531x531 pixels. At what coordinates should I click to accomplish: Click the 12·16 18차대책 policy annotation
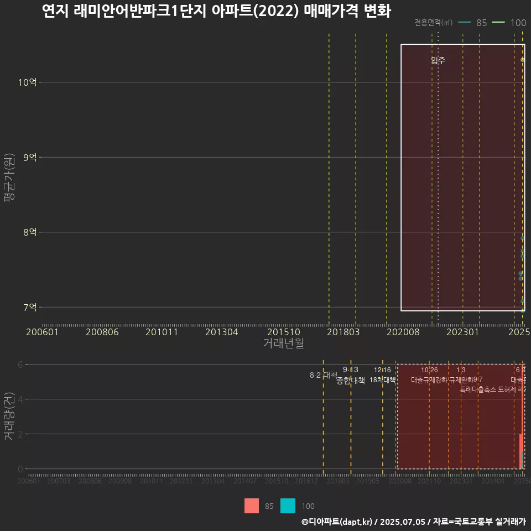click(382, 375)
